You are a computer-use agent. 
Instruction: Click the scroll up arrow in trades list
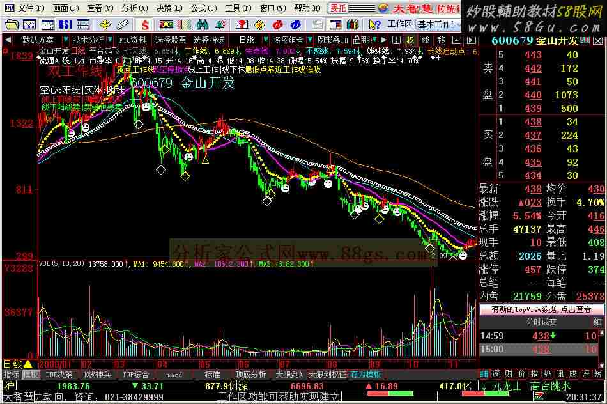click(602, 332)
